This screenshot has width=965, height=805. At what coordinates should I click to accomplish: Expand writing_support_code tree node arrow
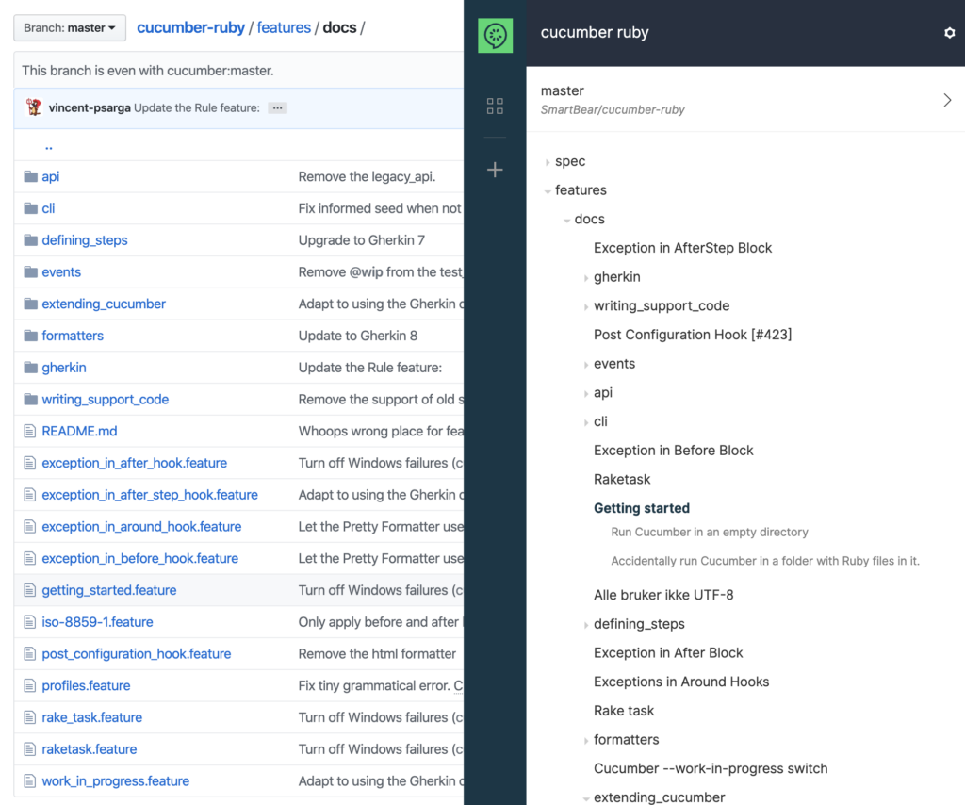[x=586, y=306]
